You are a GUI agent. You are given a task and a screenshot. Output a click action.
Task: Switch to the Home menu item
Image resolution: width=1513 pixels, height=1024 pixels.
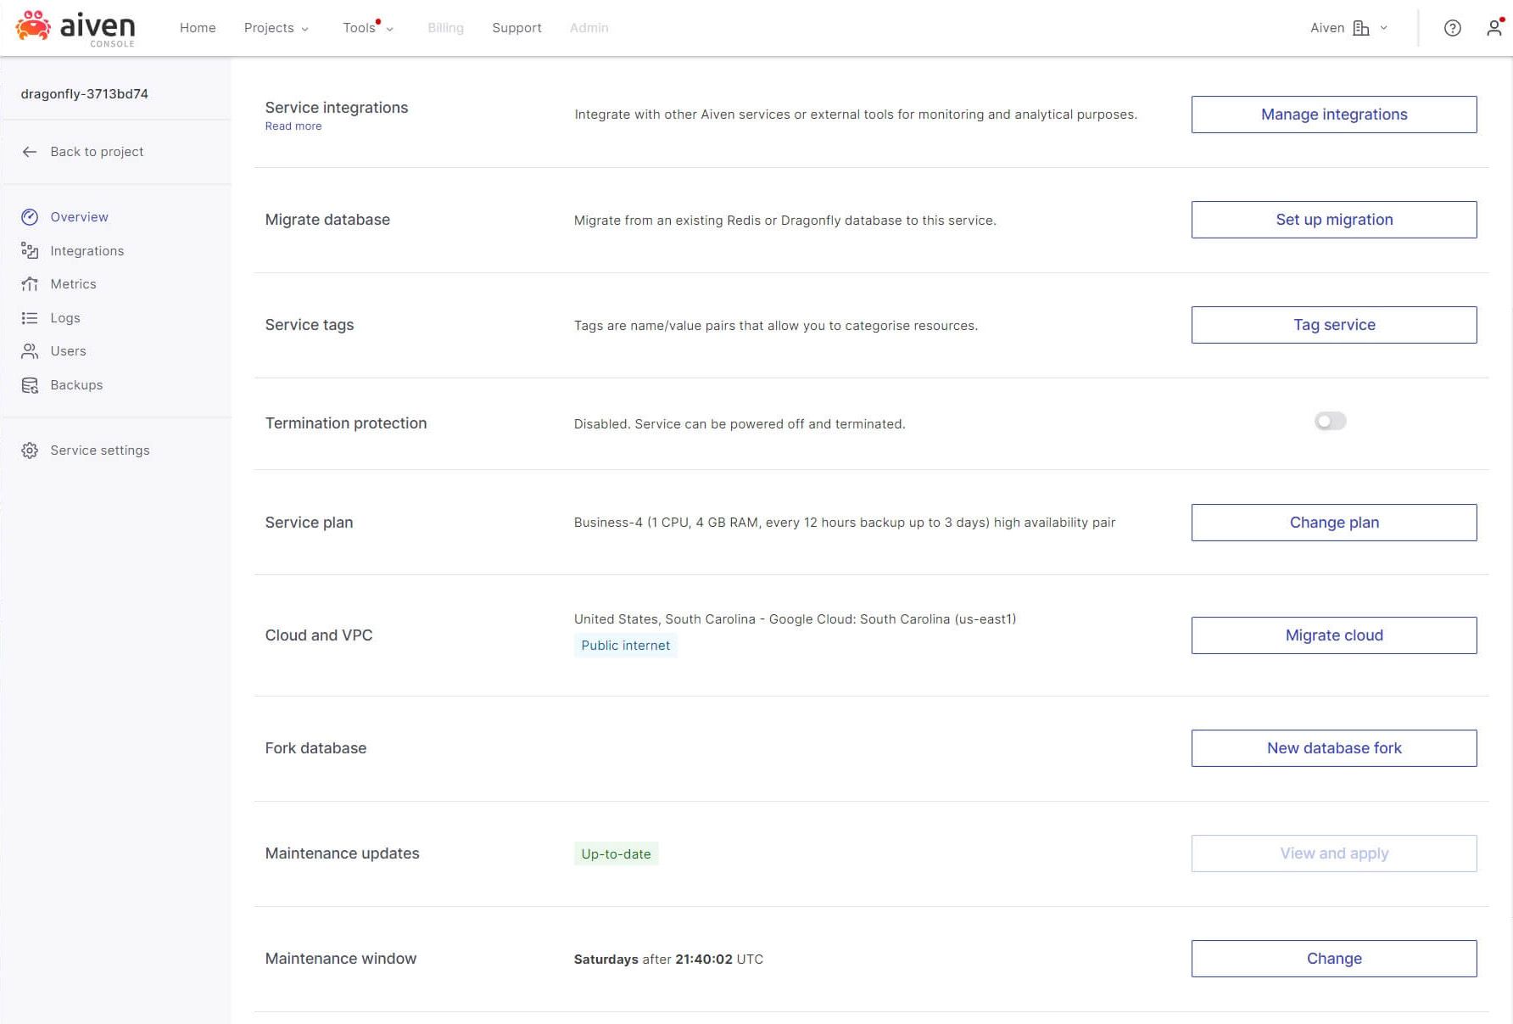[x=198, y=28]
